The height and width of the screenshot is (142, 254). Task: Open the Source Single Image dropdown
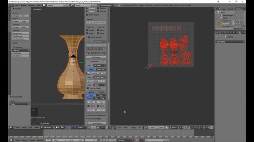pyautogui.click(x=100, y=77)
